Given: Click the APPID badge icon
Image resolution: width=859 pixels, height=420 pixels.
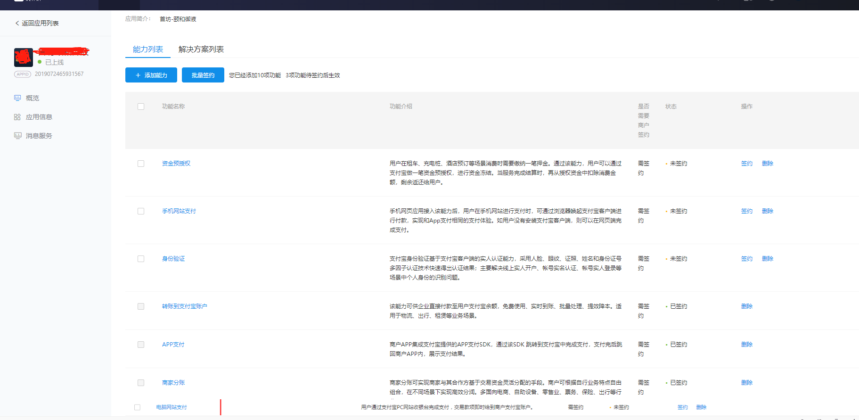Looking at the screenshot, I should point(23,74).
